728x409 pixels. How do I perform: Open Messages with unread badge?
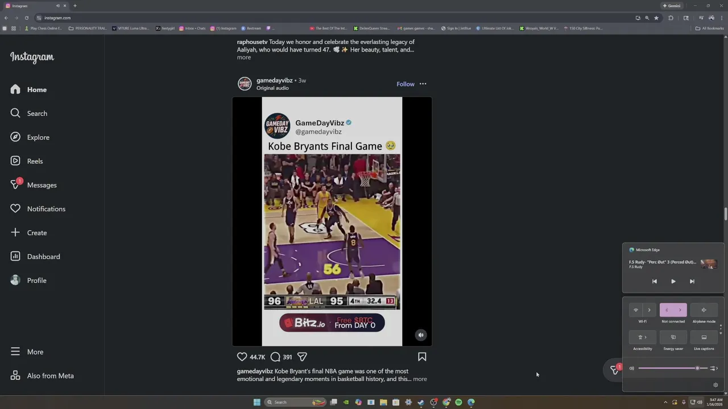click(33, 185)
